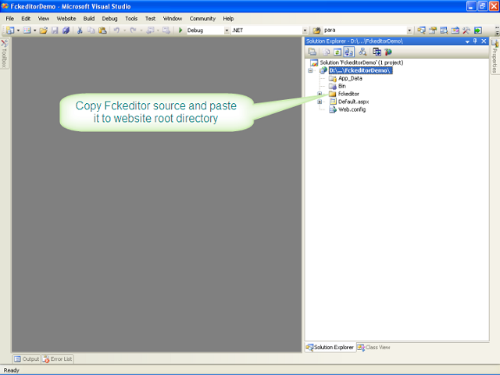Open the New Project dropdown arrow
The height and width of the screenshot is (375, 500).
point(18,30)
